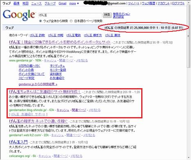Open 関連ページ link for gendamadon.blog.shinobi.jp result
The width and height of the screenshot is (191, 160).
pos(79,110)
